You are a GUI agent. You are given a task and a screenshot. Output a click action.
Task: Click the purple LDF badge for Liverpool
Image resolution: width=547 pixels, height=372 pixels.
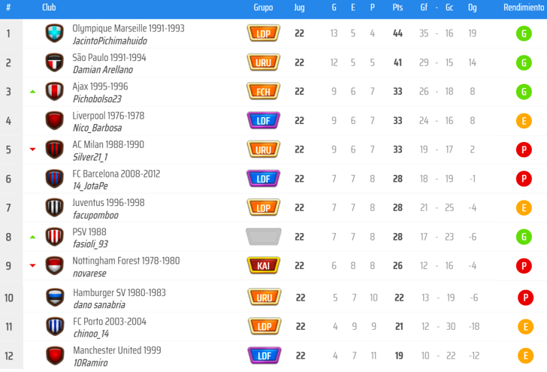click(263, 120)
